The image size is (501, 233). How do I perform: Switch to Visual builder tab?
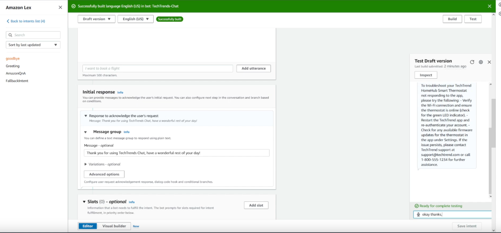(x=114, y=226)
